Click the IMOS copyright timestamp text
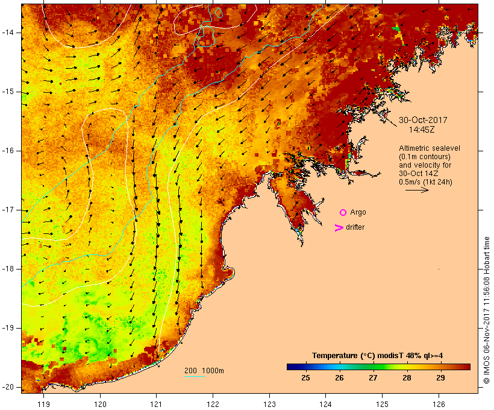Image resolution: width=494 pixels, height=410 pixels. [486, 311]
